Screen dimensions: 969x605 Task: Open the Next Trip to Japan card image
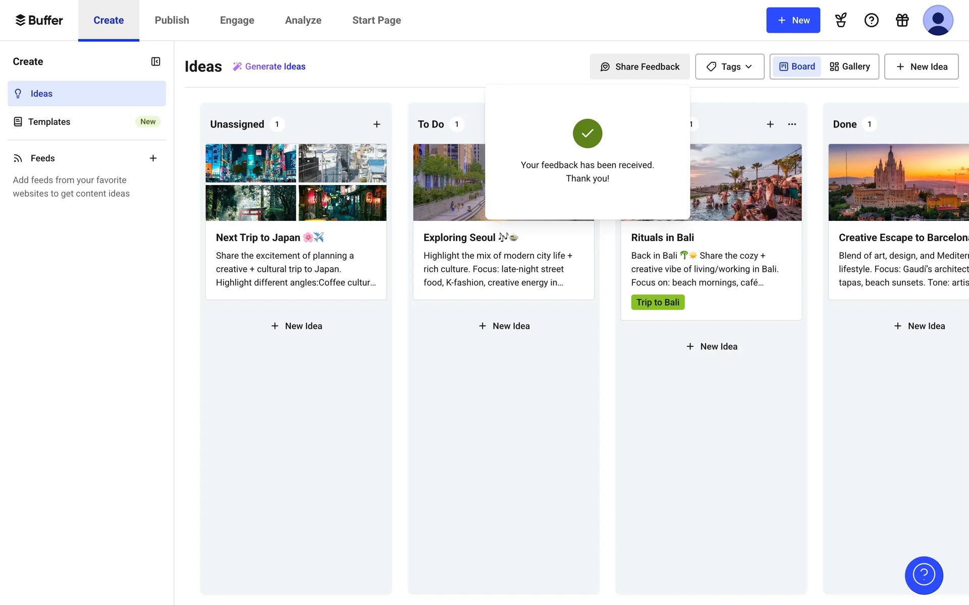tap(296, 183)
